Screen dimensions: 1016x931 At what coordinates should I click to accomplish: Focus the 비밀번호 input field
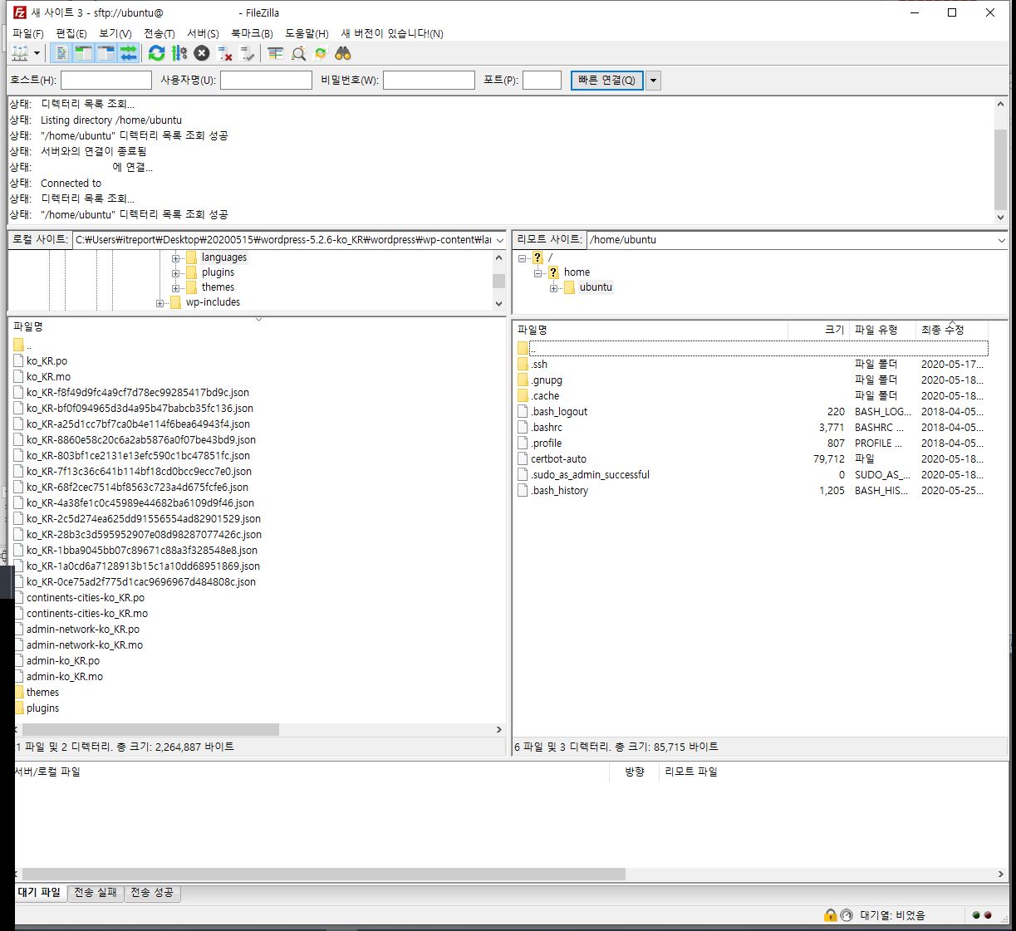point(429,80)
